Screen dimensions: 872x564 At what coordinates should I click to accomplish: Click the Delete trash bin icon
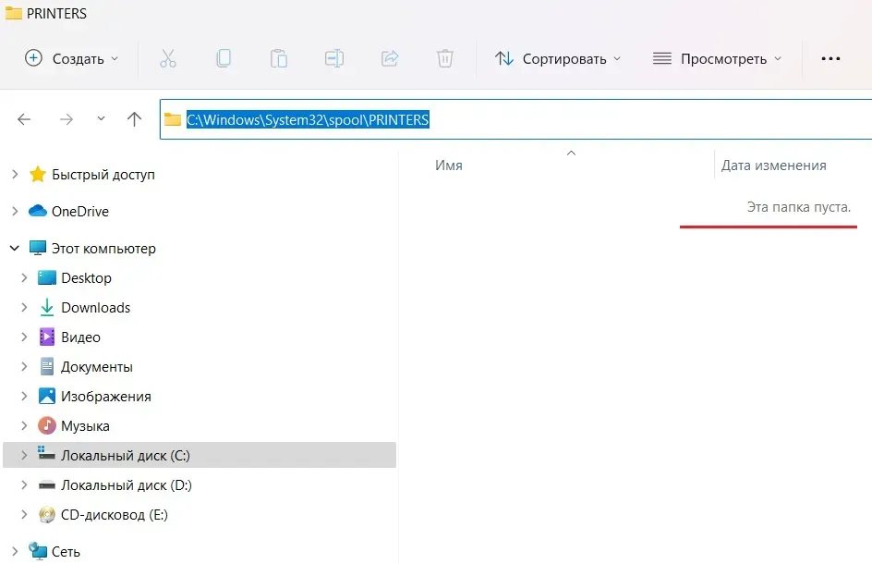(444, 58)
